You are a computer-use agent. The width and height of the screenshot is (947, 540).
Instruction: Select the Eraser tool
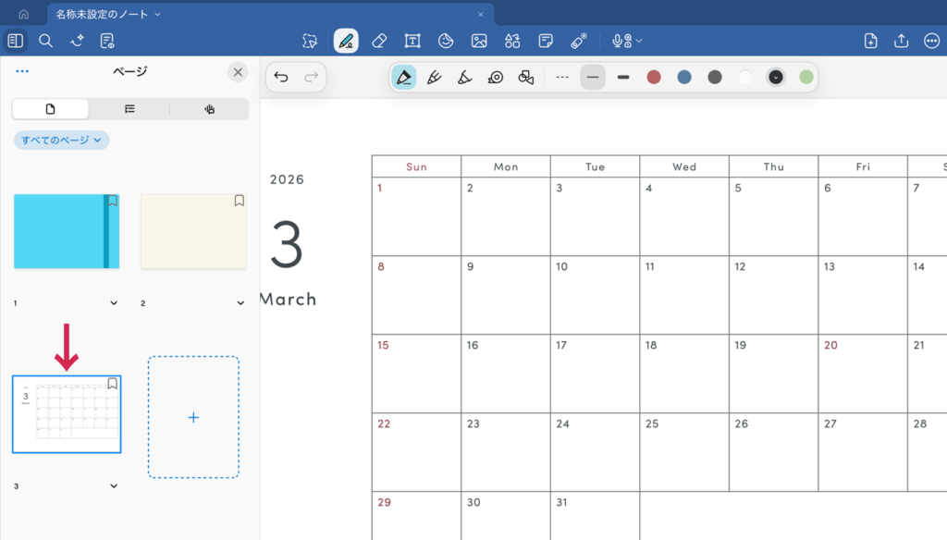coord(378,41)
